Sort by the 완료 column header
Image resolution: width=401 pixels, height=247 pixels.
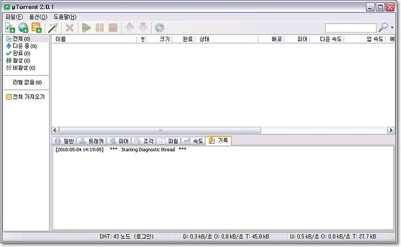184,39
